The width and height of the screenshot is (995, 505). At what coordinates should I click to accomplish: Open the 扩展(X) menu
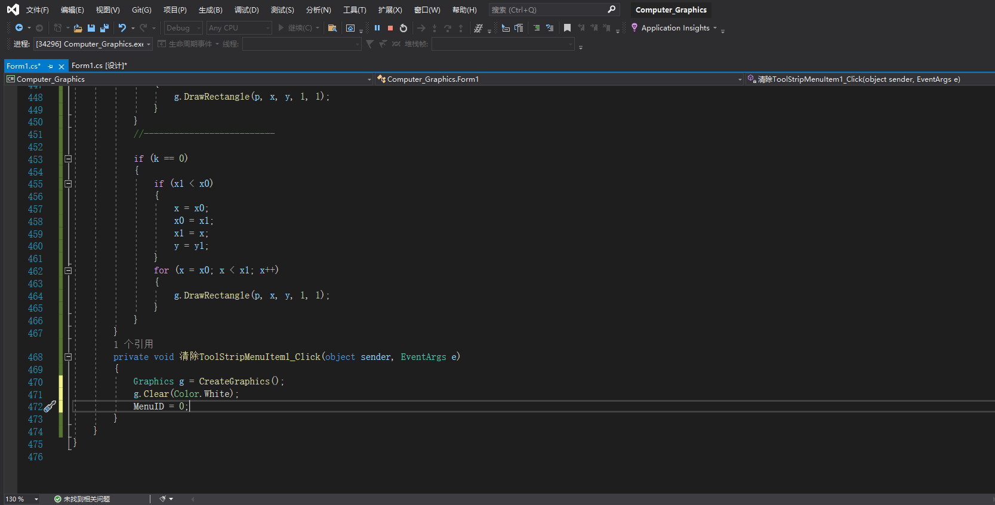pyautogui.click(x=390, y=10)
